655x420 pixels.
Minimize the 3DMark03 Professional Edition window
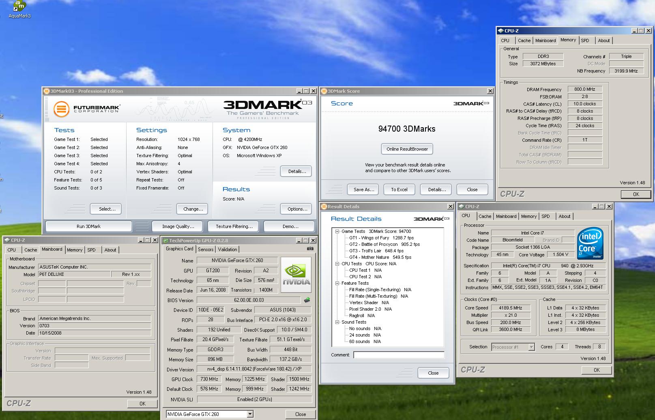click(299, 91)
